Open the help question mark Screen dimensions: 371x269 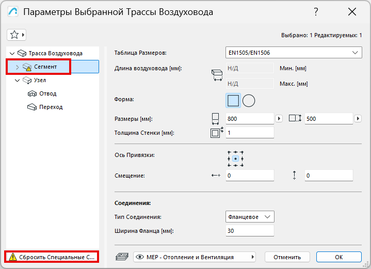[316, 11]
